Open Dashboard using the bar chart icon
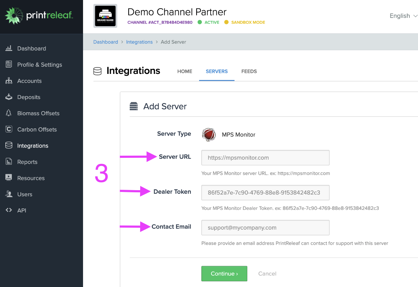 [9, 48]
